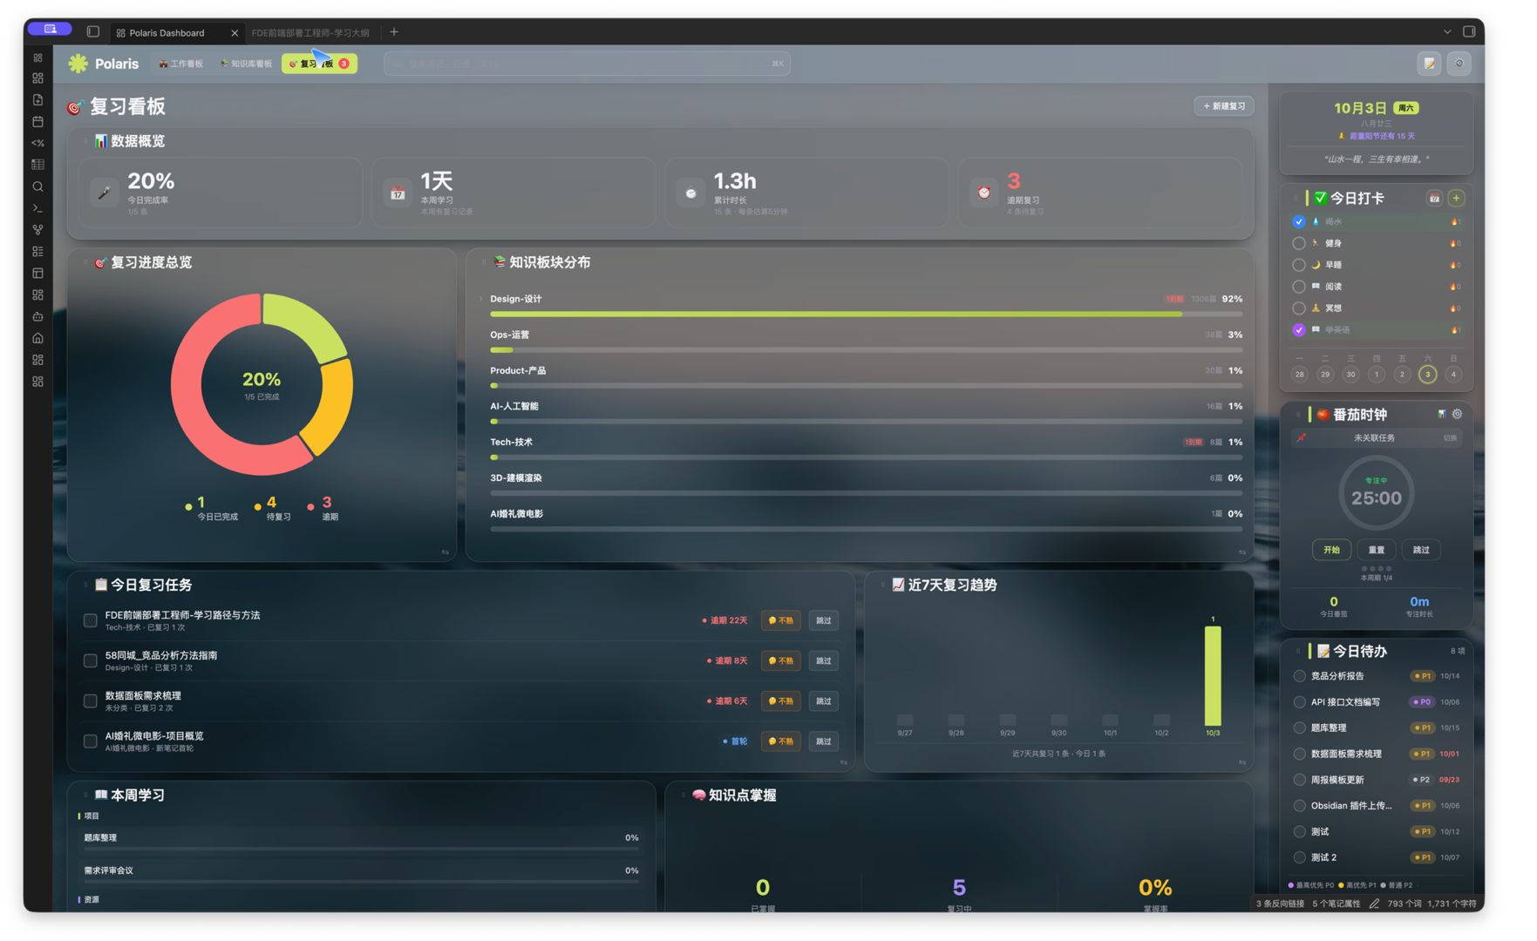Viewport: 1537px width, 941px height.
Task: Check the 健身 habit circle
Action: (1299, 243)
